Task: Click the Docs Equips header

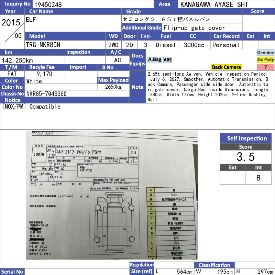Action: pyautogui.click(x=137, y=60)
